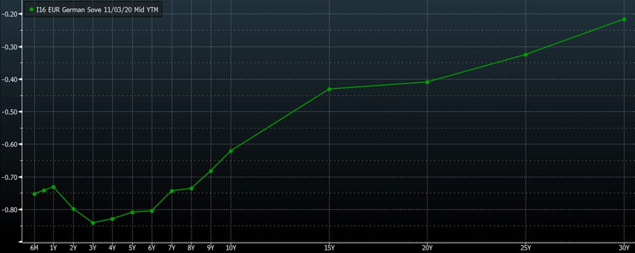Click the 30Y x-axis label

(x=624, y=247)
